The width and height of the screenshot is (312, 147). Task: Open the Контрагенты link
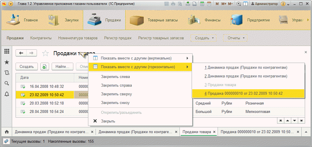click(41, 38)
